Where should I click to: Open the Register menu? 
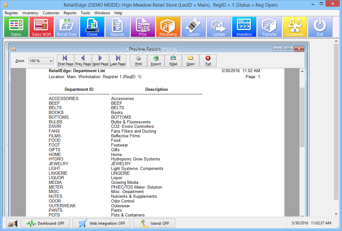coord(11,13)
